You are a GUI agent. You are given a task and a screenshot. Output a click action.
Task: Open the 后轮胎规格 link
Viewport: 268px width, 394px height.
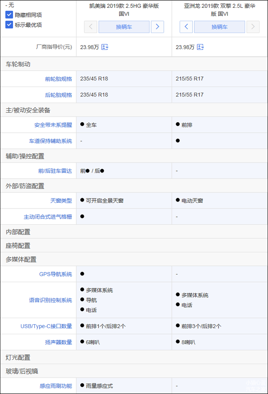59,95
